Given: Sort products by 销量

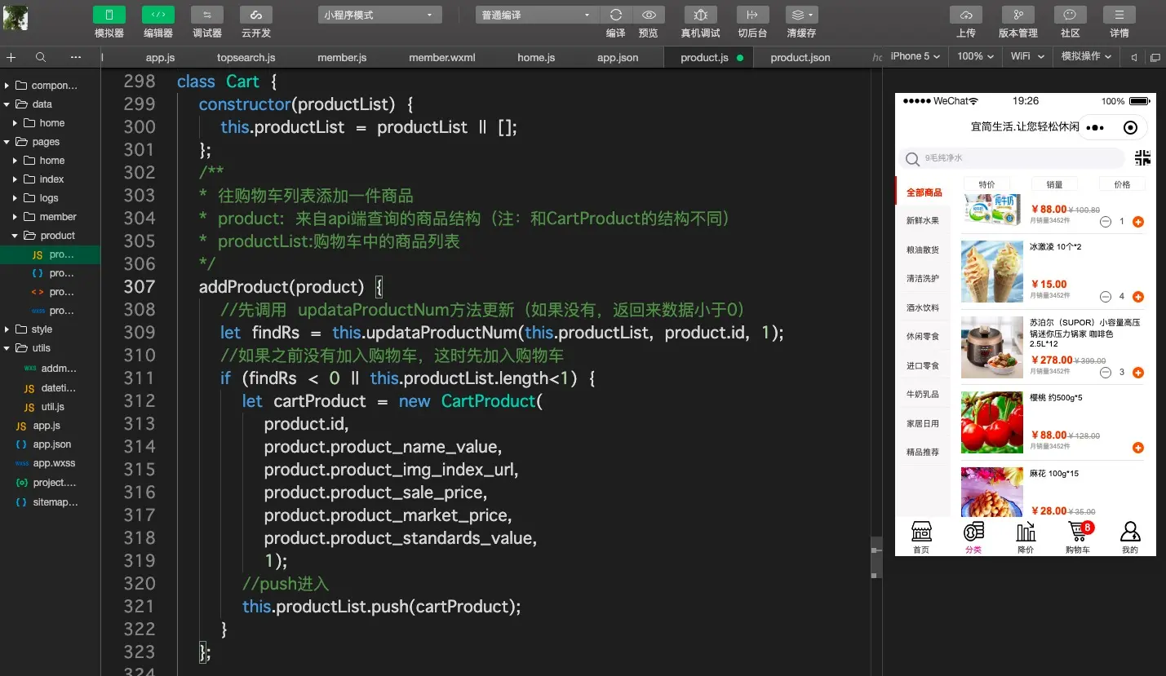Looking at the screenshot, I should pos(1054,184).
